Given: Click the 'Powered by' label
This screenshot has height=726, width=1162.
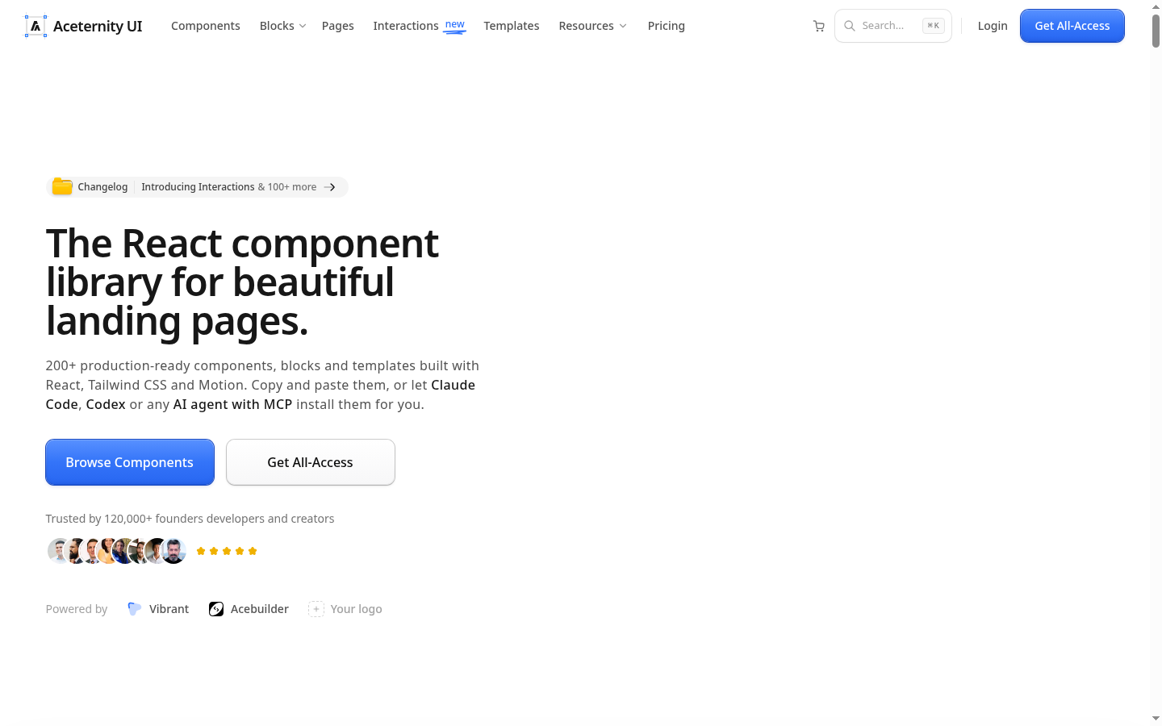Looking at the screenshot, I should (77, 609).
